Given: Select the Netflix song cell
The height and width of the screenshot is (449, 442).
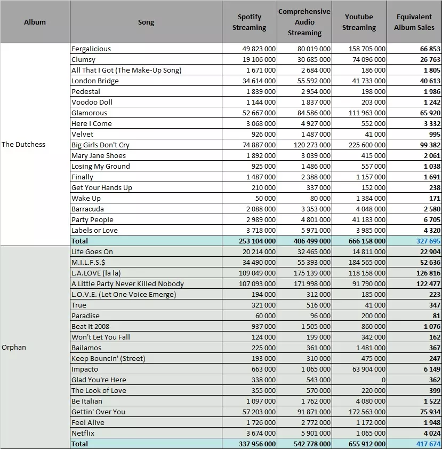Looking at the screenshot, I should [146, 433].
